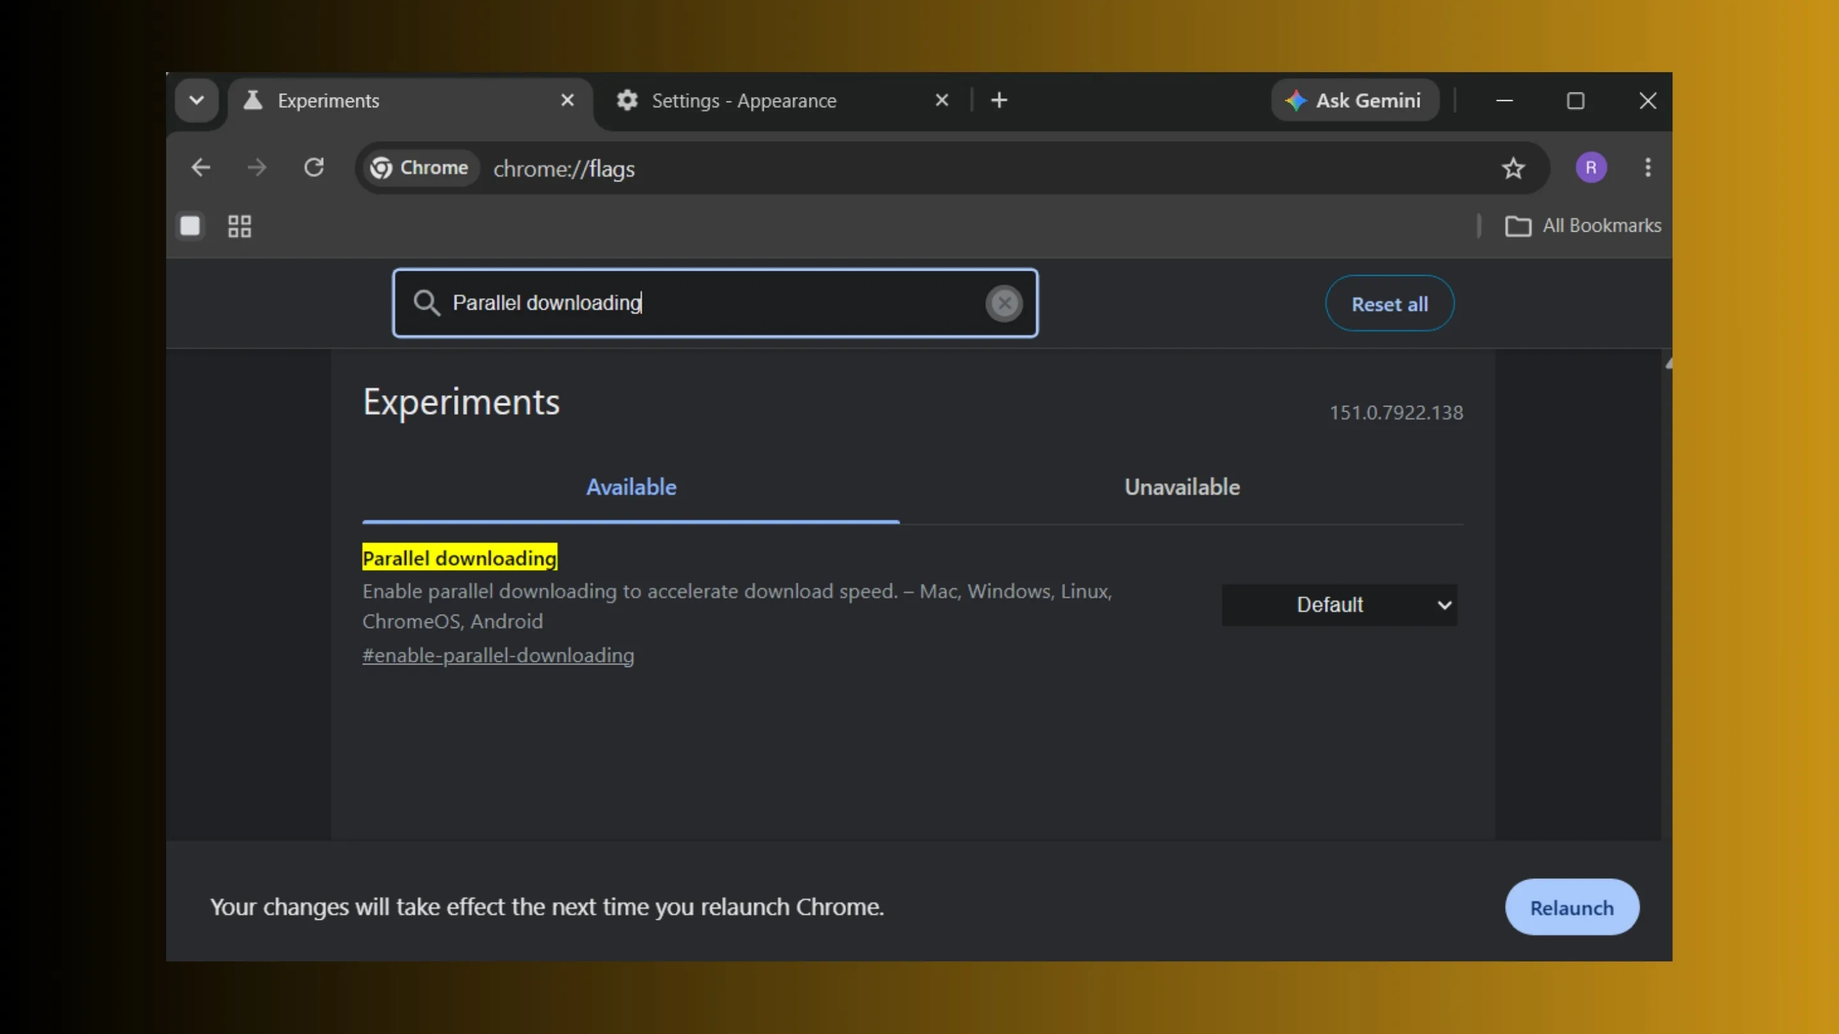Open the Default dropdown for Parallel downloading
Image resolution: width=1839 pixels, height=1034 pixels.
point(1339,605)
